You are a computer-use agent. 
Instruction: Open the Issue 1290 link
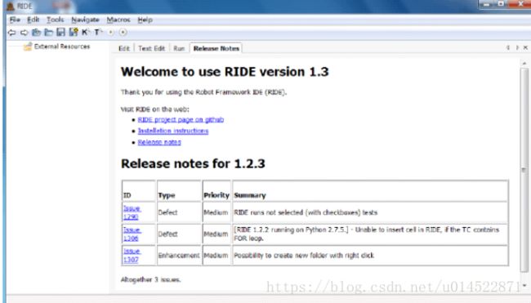pyautogui.click(x=132, y=212)
